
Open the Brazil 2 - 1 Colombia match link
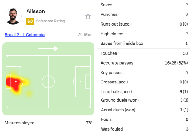pyautogui.click(x=25, y=35)
